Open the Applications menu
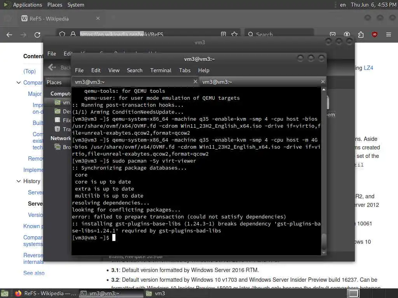 28,5
